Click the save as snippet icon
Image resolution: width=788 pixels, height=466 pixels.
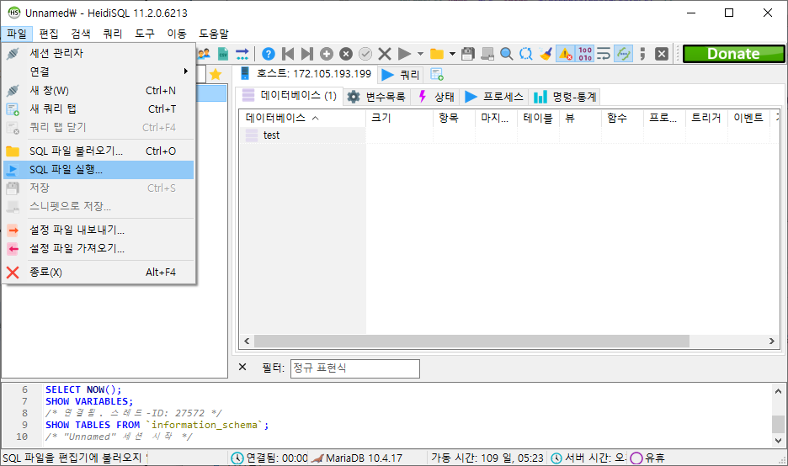487,54
